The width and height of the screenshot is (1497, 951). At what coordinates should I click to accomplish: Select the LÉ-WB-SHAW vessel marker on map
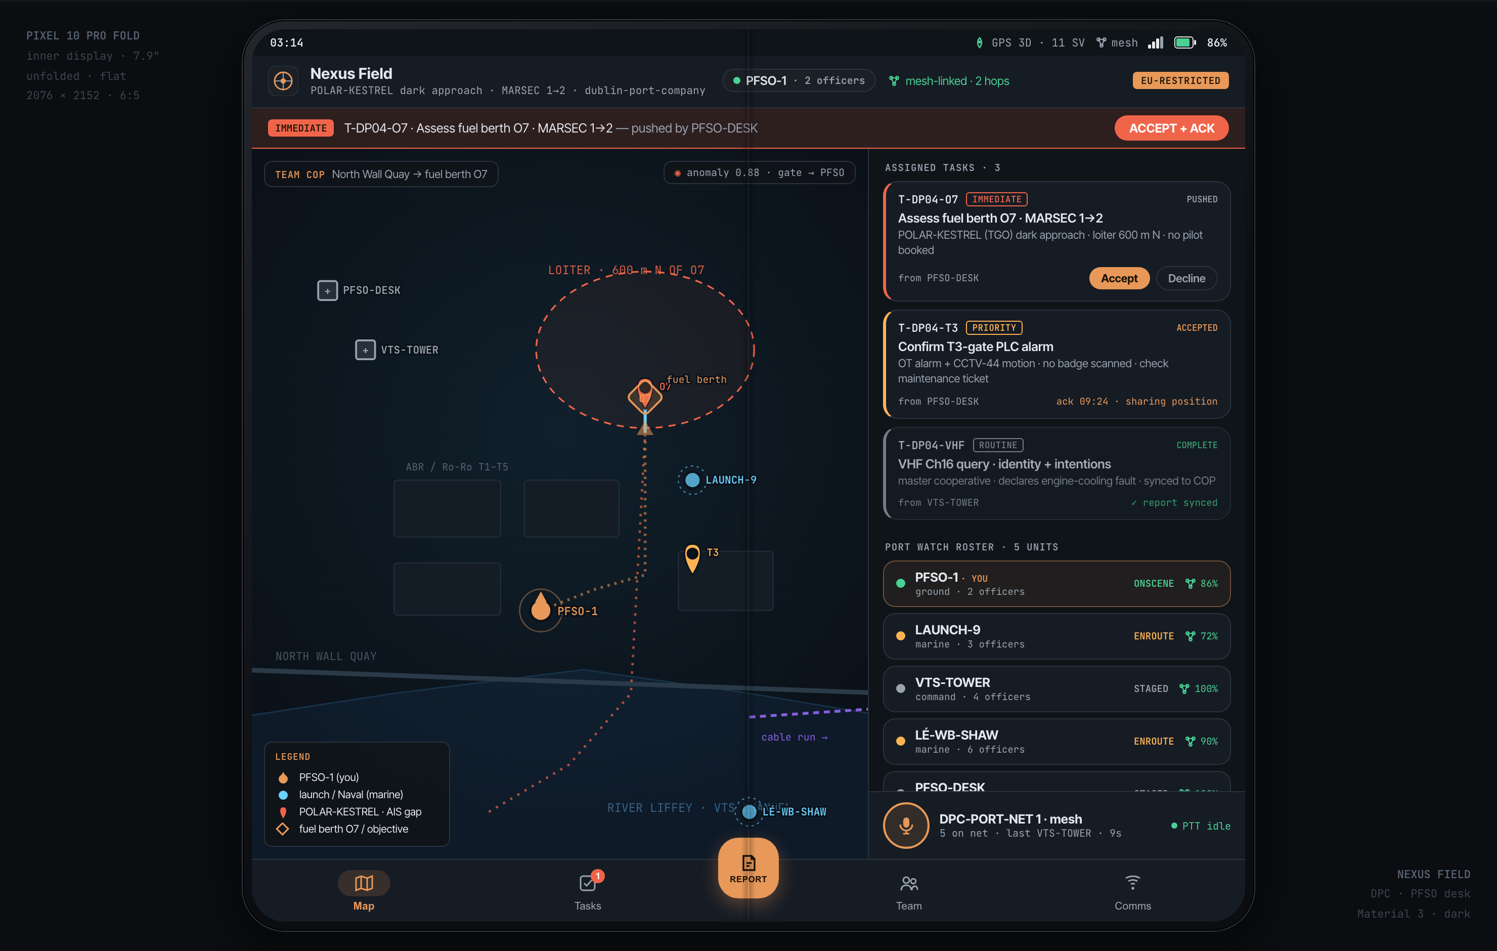(749, 812)
